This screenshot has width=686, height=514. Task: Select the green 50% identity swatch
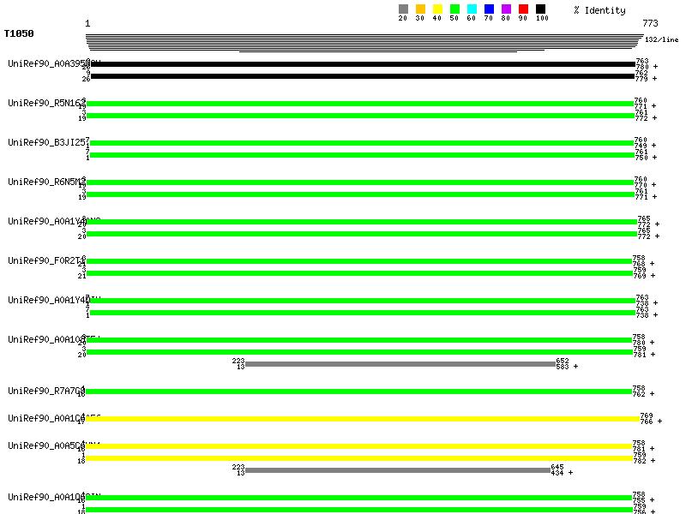(454, 9)
